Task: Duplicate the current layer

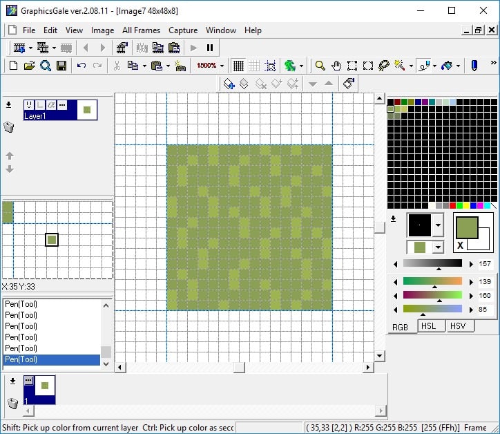Action: [x=244, y=84]
